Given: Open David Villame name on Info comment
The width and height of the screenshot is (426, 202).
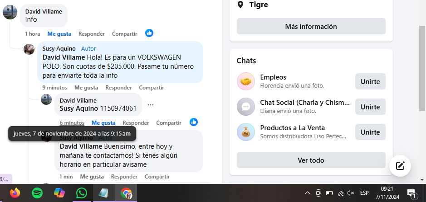Looking at the screenshot, I should click(x=44, y=11).
